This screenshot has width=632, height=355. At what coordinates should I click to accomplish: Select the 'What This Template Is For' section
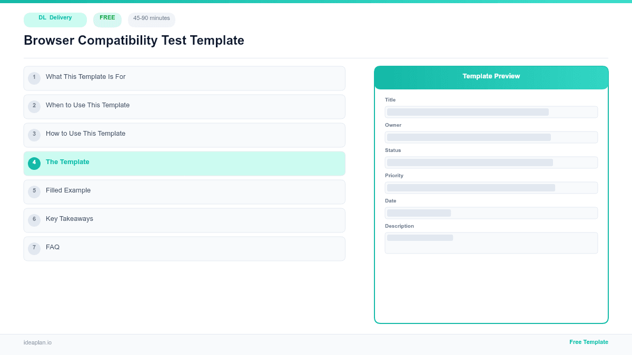click(x=184, y=78)
